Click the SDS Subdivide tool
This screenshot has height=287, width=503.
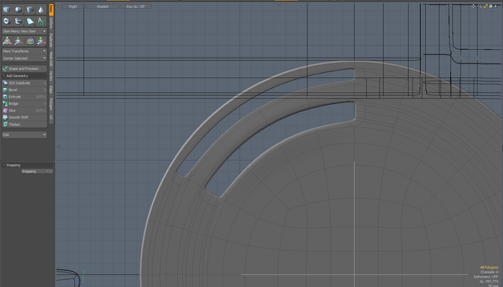pyautogui.click(x=24, y=83)
